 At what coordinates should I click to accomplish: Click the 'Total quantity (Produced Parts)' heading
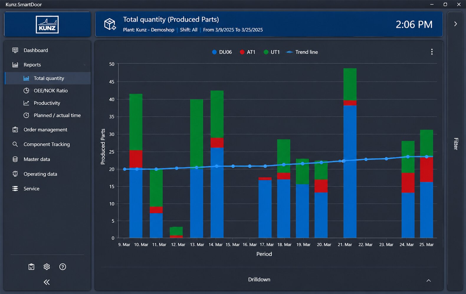pos(171,19)
